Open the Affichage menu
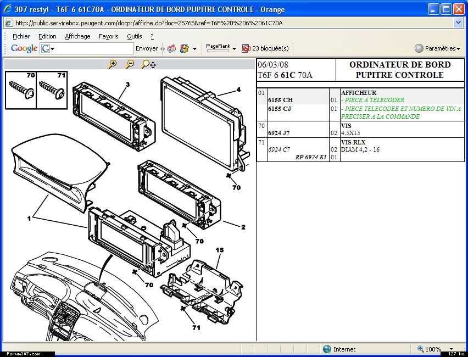Screen dimensions: 468x357 click(77, 36)
